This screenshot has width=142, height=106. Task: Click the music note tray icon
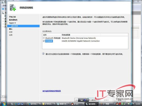(125, 104)
